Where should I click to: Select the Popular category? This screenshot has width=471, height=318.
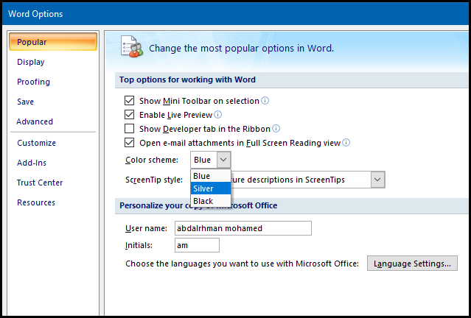tap(53, 42)
